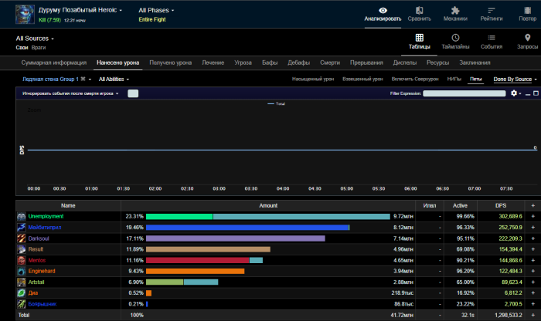Toggle the Петы pets option
This screenshot has width=541, height=321.
476,79
